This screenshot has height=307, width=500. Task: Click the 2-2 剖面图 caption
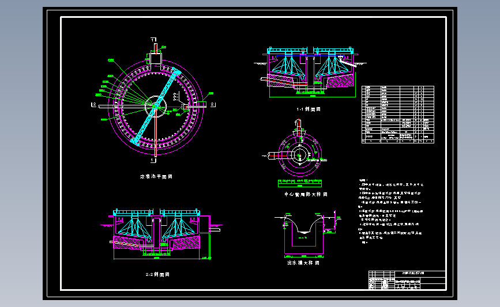[x=157, y=274]
